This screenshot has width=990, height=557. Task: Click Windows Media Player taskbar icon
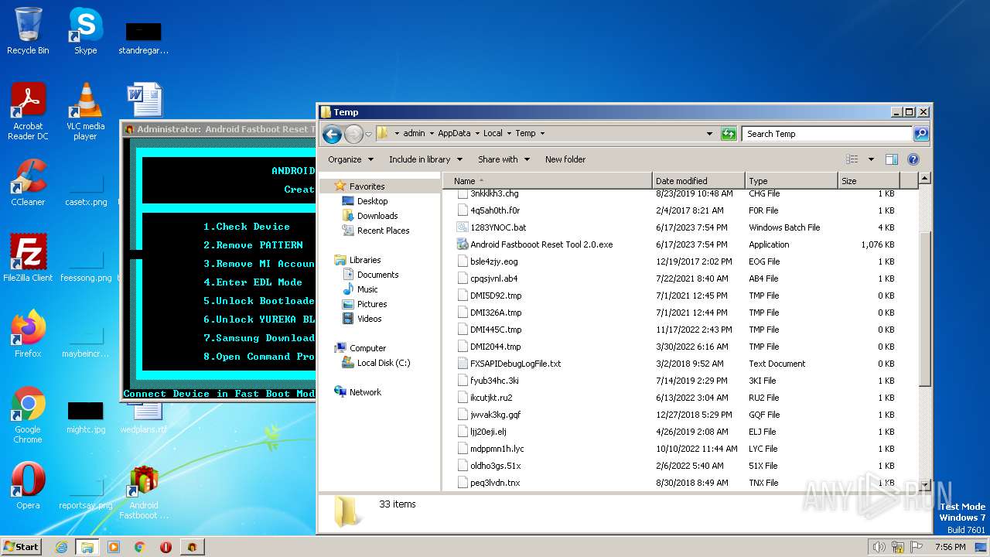(x=113, y=547)
